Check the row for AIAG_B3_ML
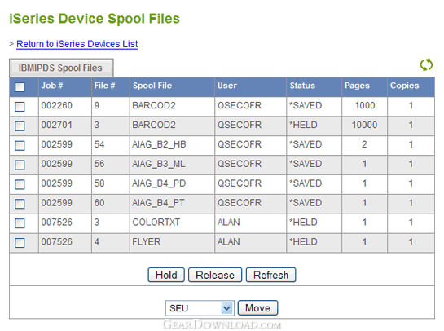 click(20, 165)
